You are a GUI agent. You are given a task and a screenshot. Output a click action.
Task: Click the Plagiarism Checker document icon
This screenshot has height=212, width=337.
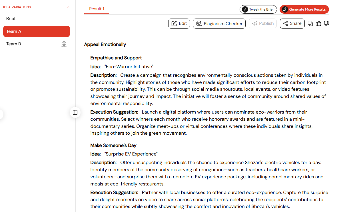(199, 23)
